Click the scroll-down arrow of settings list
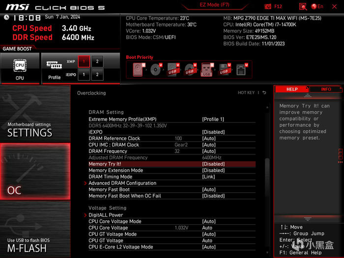The image size is (344, 258). click(x=267, y=253)
